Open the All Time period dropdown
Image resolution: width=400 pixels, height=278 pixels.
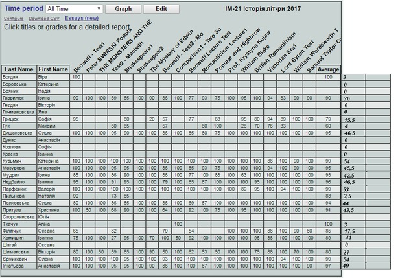(x=75, y=9)
